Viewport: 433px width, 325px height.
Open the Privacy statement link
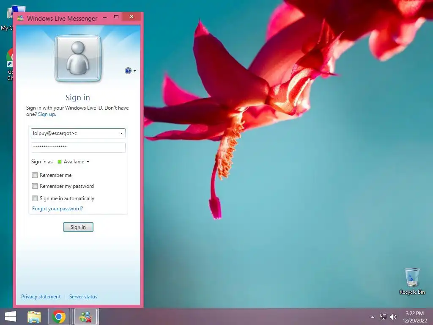pyautogui.click(x=41, y=297)
